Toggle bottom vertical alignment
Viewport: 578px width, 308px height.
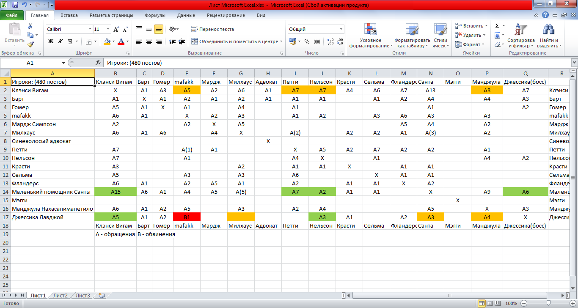pyautogui.click(x=159, y=30)
